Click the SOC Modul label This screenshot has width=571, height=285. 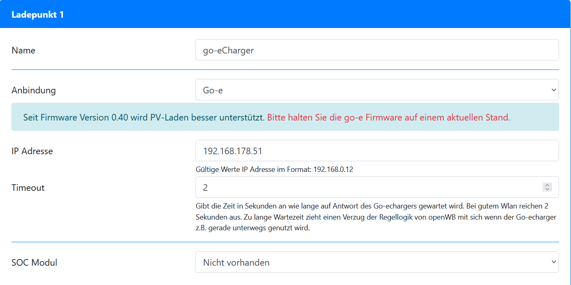[x=34, y=263]
